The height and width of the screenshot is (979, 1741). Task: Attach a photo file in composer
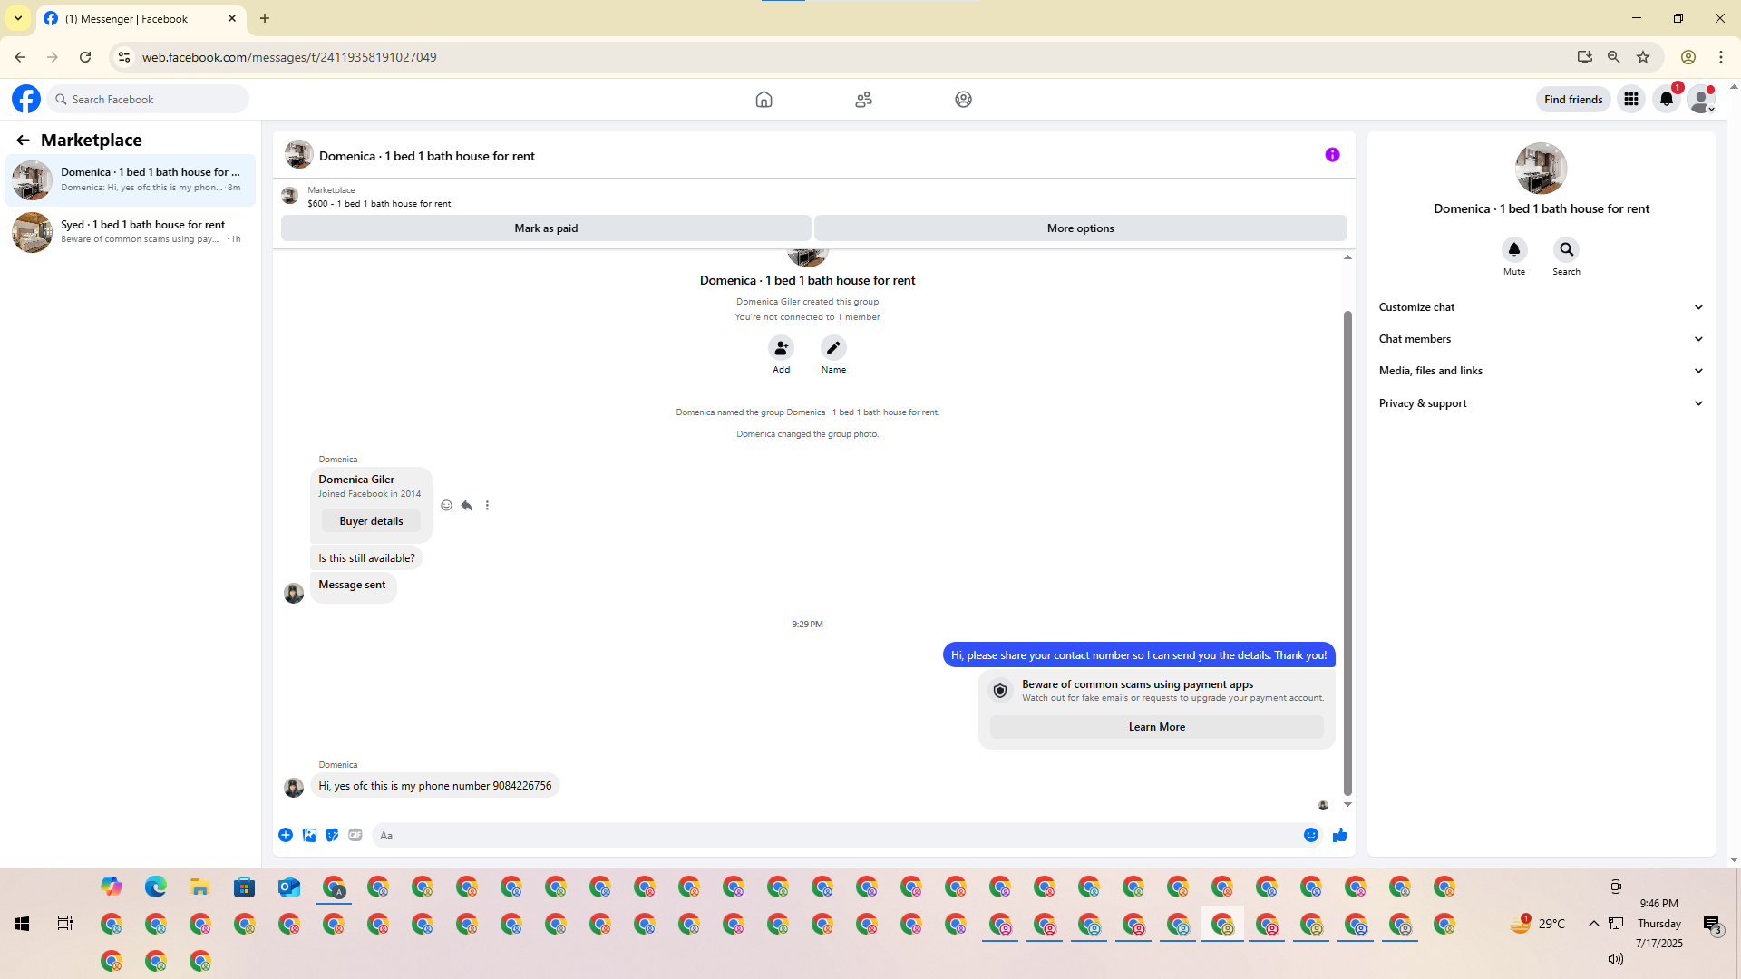click(309, 835)
